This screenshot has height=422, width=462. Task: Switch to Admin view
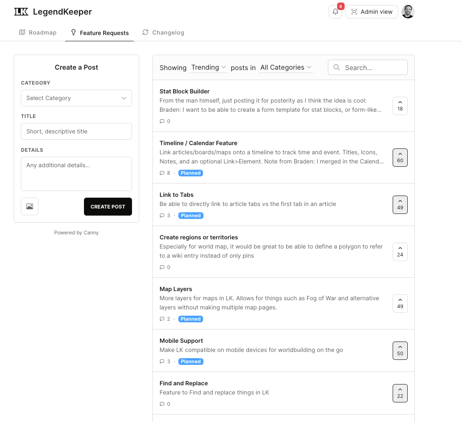371,12
